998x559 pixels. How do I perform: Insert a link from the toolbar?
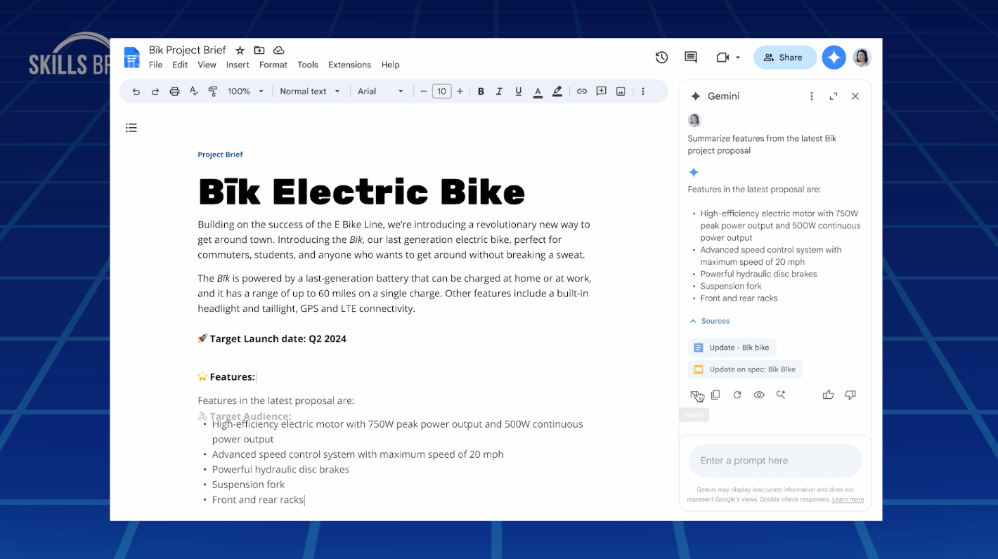[x=582, y=91]
